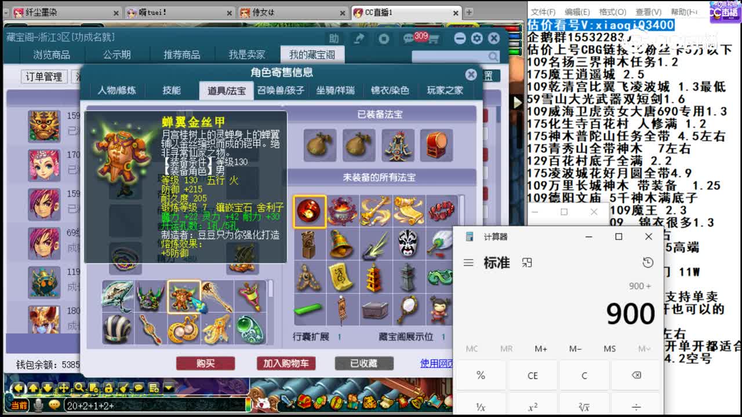Open 公示期 navigation tab

click(117, 55)
